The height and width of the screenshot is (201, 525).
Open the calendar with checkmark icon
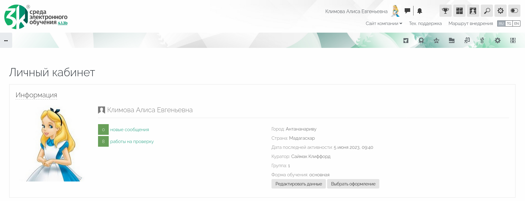(467, 41)
